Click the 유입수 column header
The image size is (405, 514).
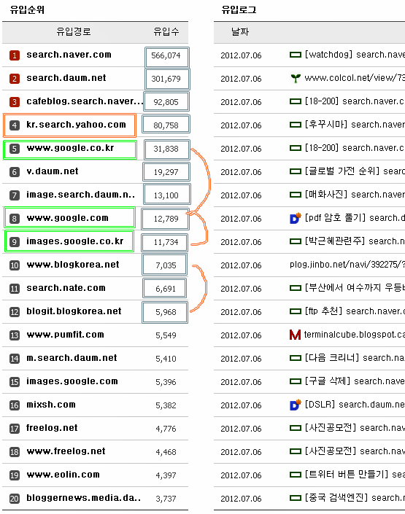(x=166, y=32)
